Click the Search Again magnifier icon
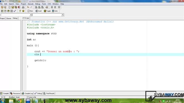The width and height of the screenshot is (184, 103). [x=43, y=7]
